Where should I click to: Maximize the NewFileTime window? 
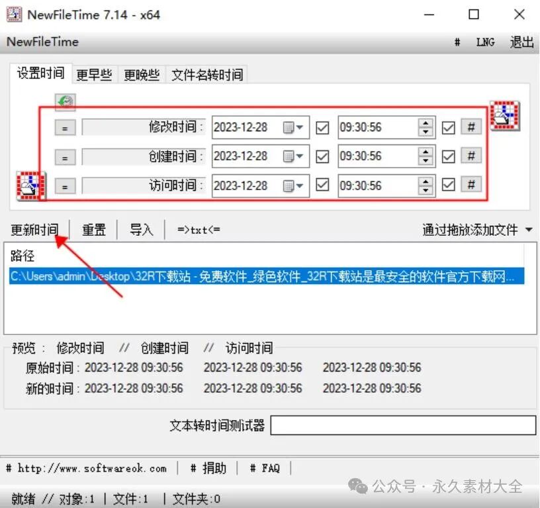474,15
